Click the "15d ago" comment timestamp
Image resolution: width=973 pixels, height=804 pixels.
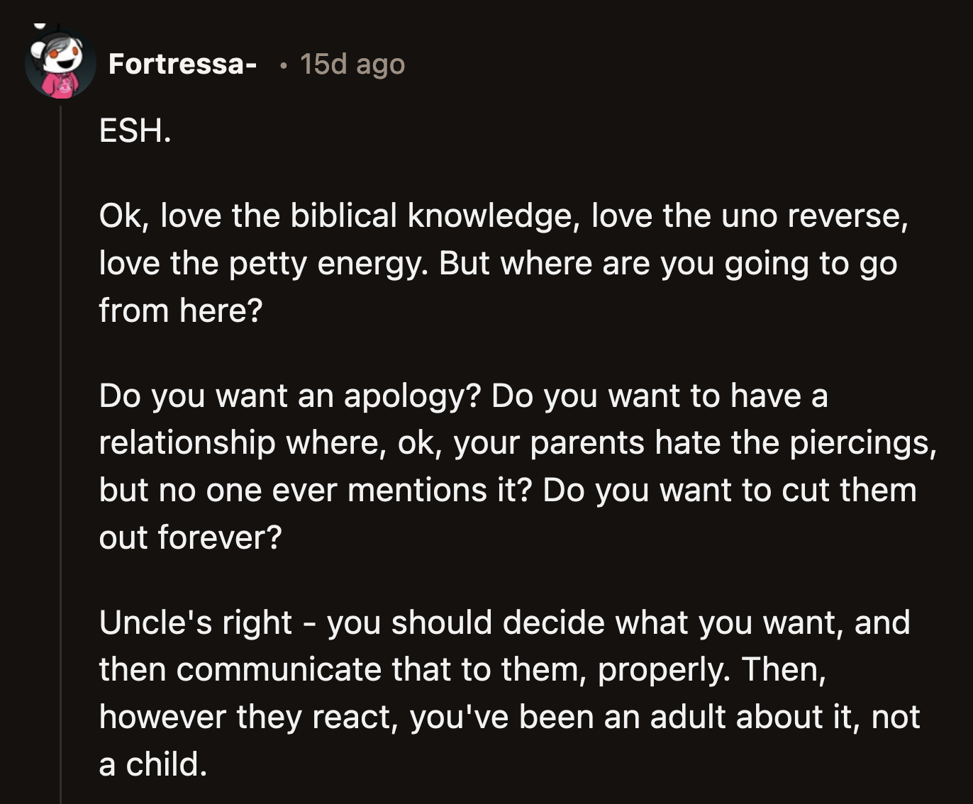pos(352,65)
